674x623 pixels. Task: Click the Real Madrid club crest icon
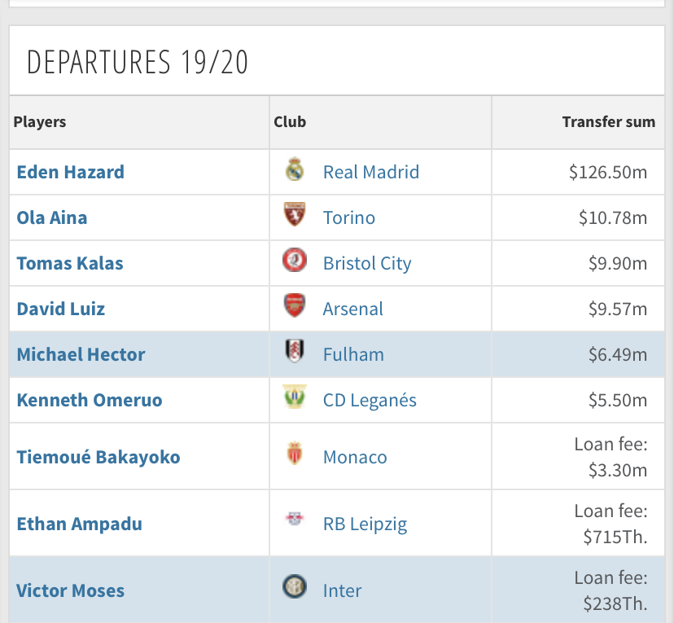pyautogui.click(x=294, y=171)
